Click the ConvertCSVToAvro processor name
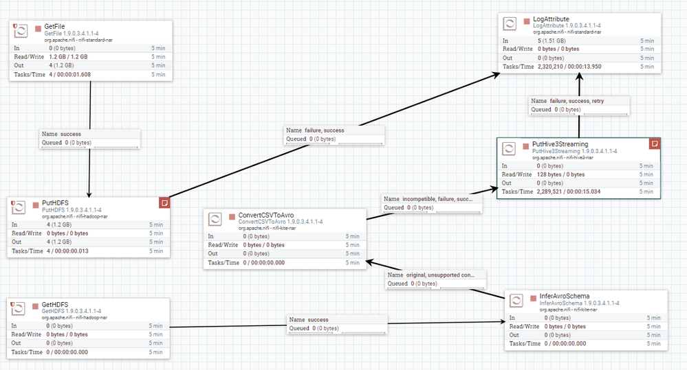 point(266,215)
